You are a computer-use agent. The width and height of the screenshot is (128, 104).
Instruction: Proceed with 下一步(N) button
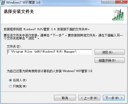(114, 98)
